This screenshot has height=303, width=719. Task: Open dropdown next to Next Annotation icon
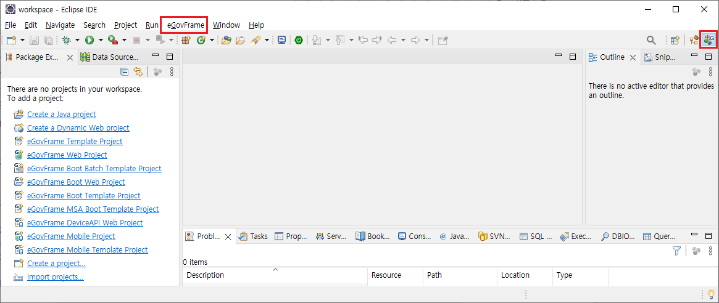coord(328,40)
